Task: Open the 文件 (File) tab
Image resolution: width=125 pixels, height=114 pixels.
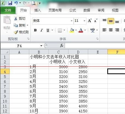Action: [x=8, y=10]
